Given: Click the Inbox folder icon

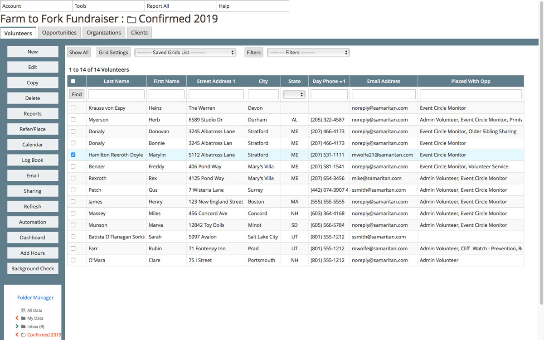Looking at the screenshot, I should [x=23, y=326].
